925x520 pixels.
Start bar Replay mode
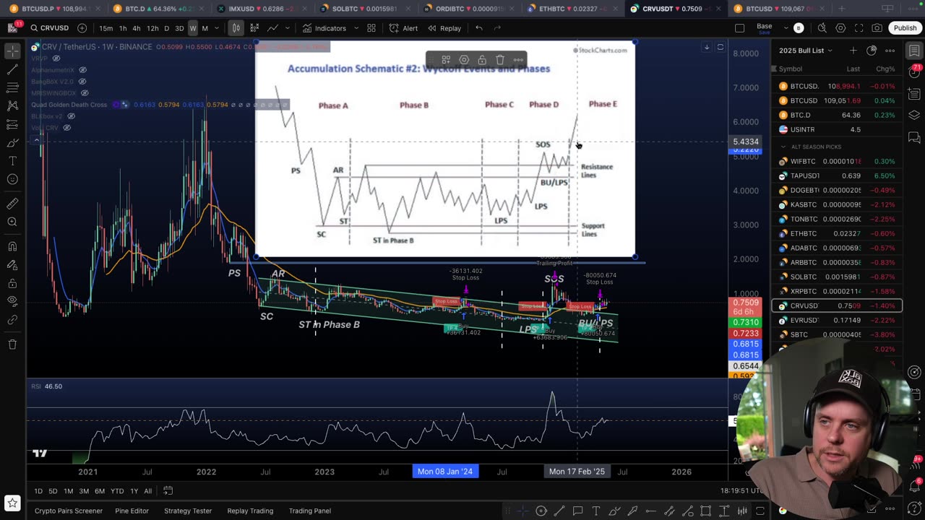(x=444, y=28)
